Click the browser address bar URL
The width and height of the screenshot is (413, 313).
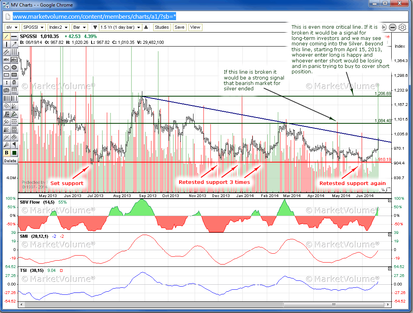(95, 16)
